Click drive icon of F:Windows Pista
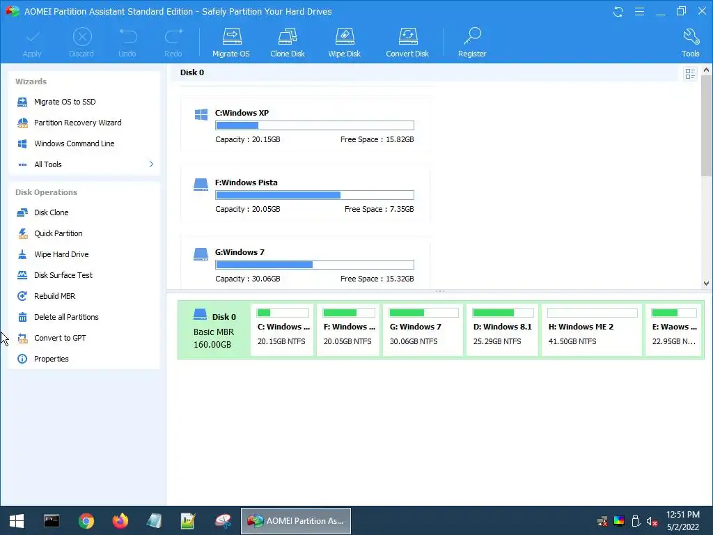This screenshot has width=713, height=535. pyautogui.click(x=201, y=184)
